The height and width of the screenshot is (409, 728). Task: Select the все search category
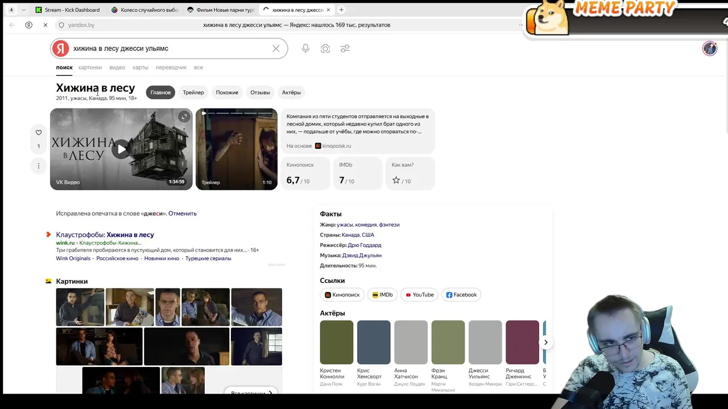198,68
